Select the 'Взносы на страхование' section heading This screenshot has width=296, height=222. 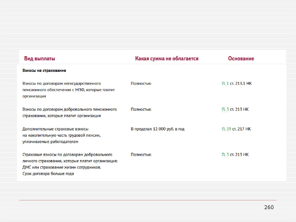pyautogui.click(x=44, y=71)
